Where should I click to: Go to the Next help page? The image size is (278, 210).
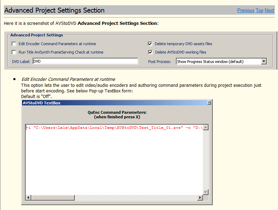point(269,10)
